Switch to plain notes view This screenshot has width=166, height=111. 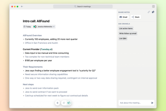pos(64,103)
